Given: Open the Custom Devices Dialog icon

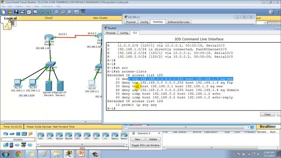Looking at the screenshot, I should pos(83,12).
